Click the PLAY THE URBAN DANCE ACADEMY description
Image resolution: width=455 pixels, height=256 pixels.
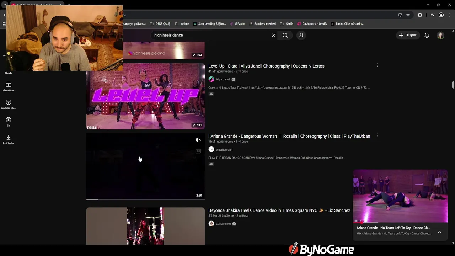click(x=277, y=158)
